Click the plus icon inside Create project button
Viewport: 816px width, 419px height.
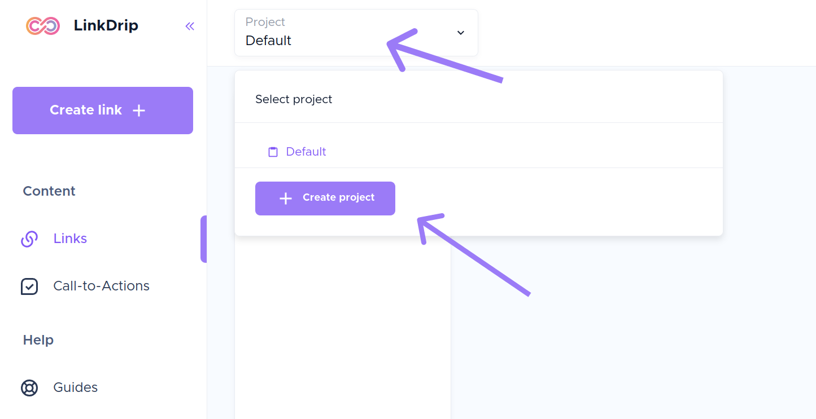285,198
